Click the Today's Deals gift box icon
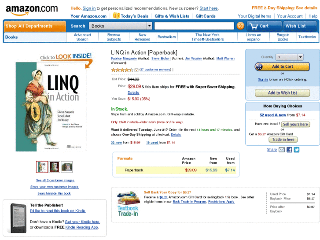 (116, 15)
